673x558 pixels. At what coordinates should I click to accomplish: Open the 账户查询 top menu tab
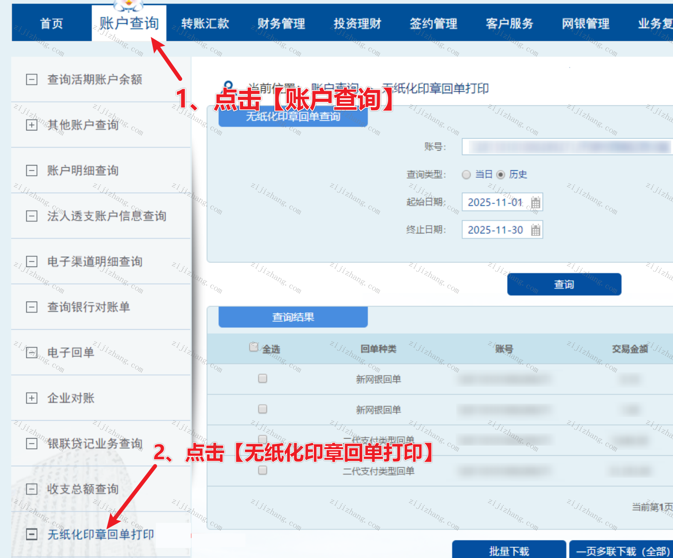(x=129, y=23)
